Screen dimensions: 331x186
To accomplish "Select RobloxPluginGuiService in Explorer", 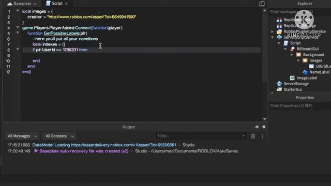I will tap(305, 32).
